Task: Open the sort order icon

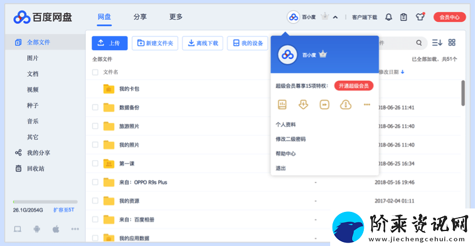Action: pos(437,43)
